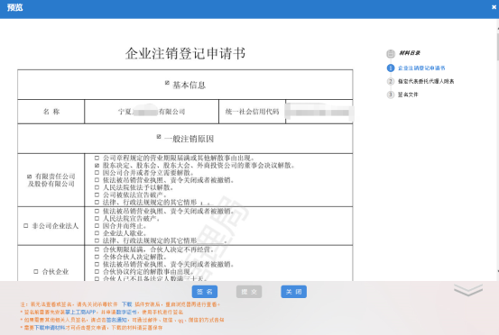The image size is (499, 335).
Task: Check the 非公司企业法人 checkbox
Action: 26,226
